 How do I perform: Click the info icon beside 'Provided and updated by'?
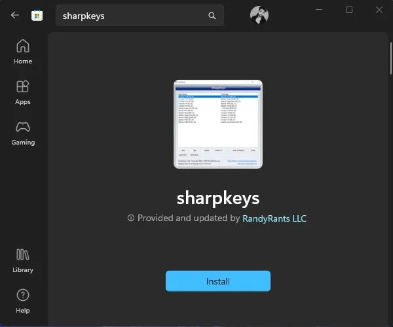pos(131,218)
